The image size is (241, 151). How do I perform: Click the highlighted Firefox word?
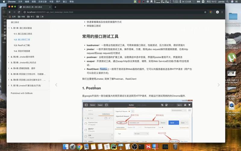pos(103,69)
